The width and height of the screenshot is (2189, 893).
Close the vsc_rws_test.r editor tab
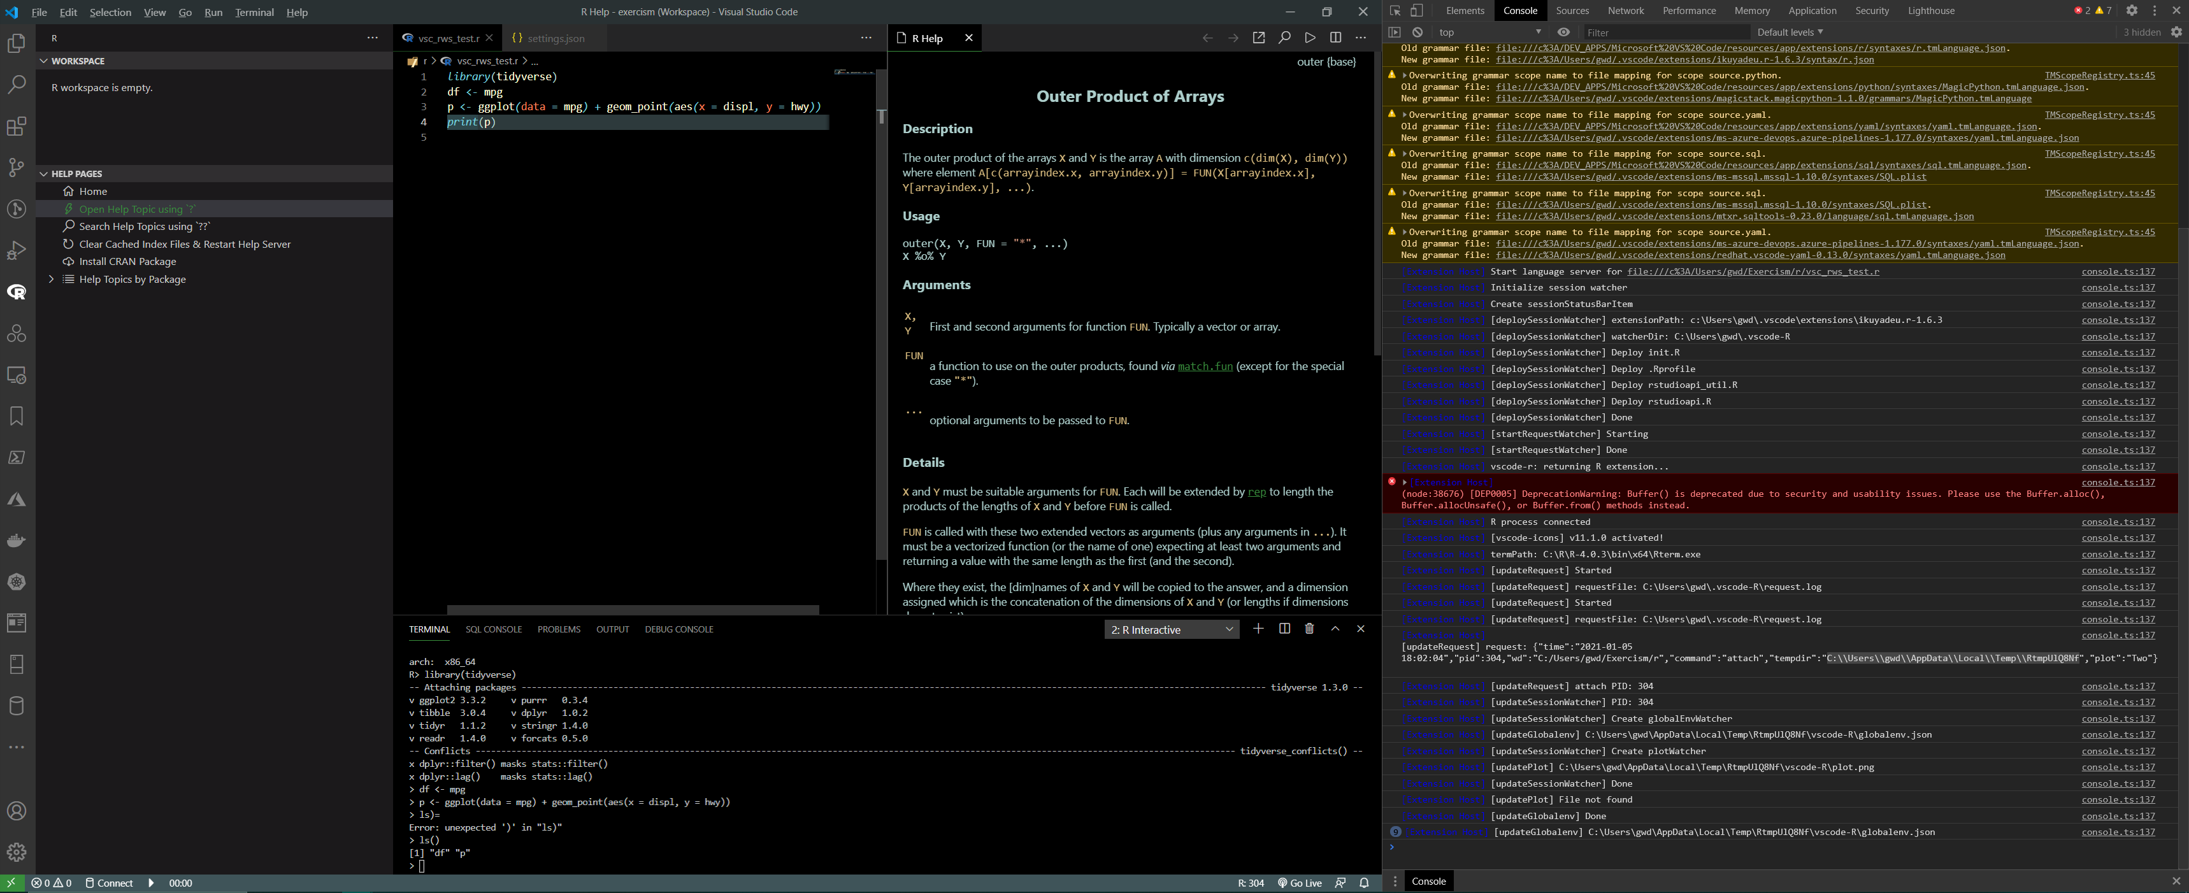click(489, 38)
